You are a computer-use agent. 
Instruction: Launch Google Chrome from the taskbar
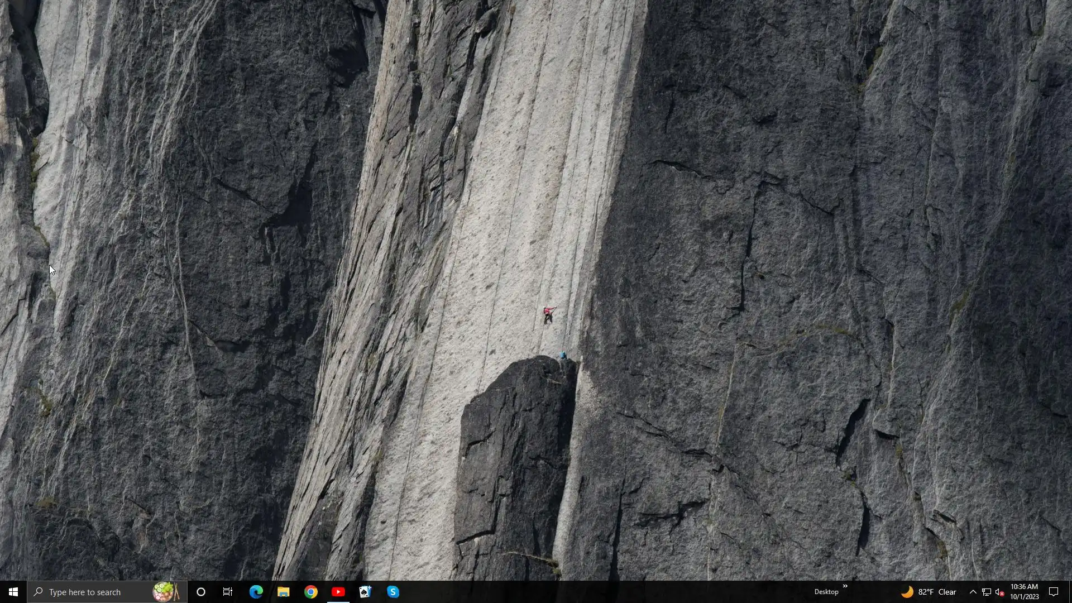(x=311, y=592)
